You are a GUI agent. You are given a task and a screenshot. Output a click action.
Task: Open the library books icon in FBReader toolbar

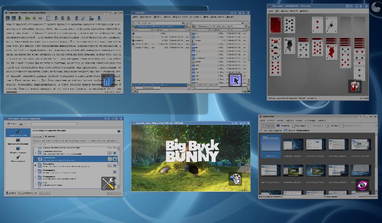(8, 18)
